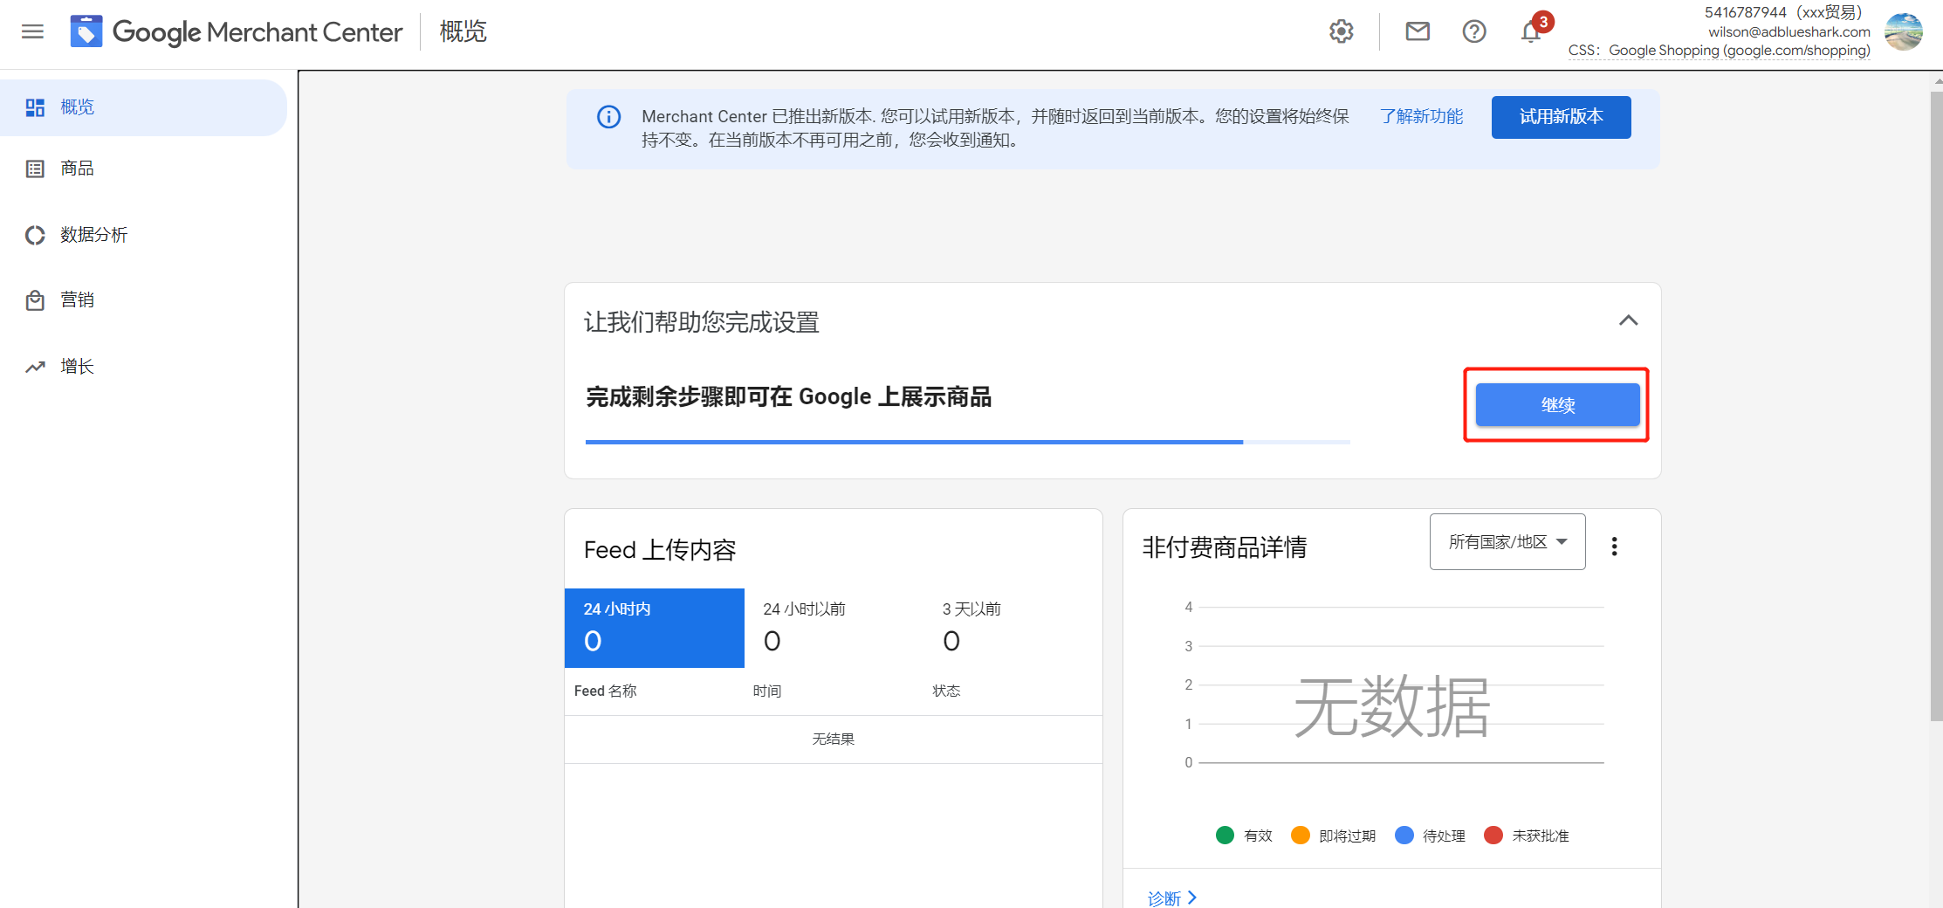Viewport: 1943px width, 908px height.
Task: Click the blue 待处理 legend swatch
Action: (x=1404, y=836)
